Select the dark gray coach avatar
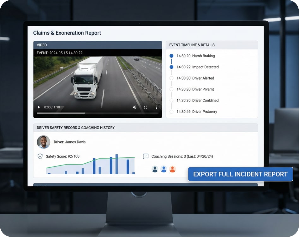The width and height of the screenshot is (299, 237). tap(155, 169)
